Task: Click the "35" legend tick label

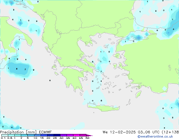Action: click(x=68, y=138)
